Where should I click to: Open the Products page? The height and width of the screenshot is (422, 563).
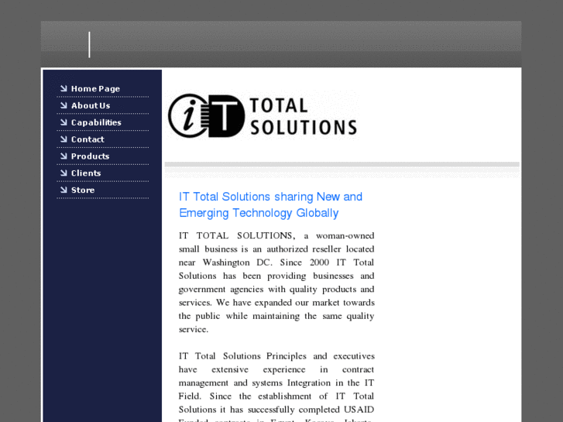pyautogui.click(x=90, y=156)
